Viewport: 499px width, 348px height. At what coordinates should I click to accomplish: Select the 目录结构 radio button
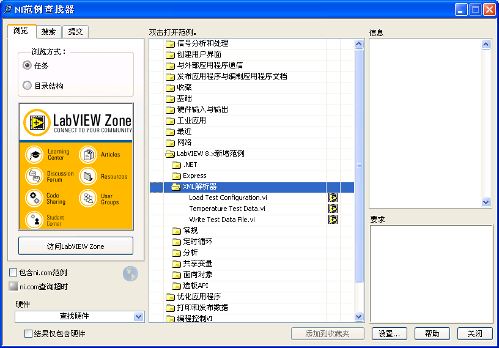(27, 86)
